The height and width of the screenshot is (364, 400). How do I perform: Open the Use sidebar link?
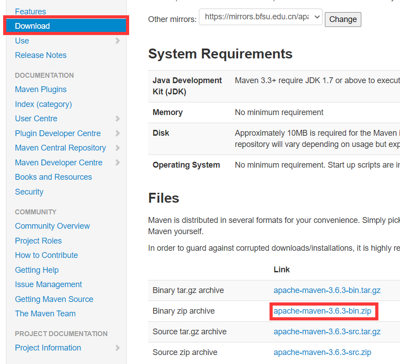pyautogui.click(x=22, y=41)
